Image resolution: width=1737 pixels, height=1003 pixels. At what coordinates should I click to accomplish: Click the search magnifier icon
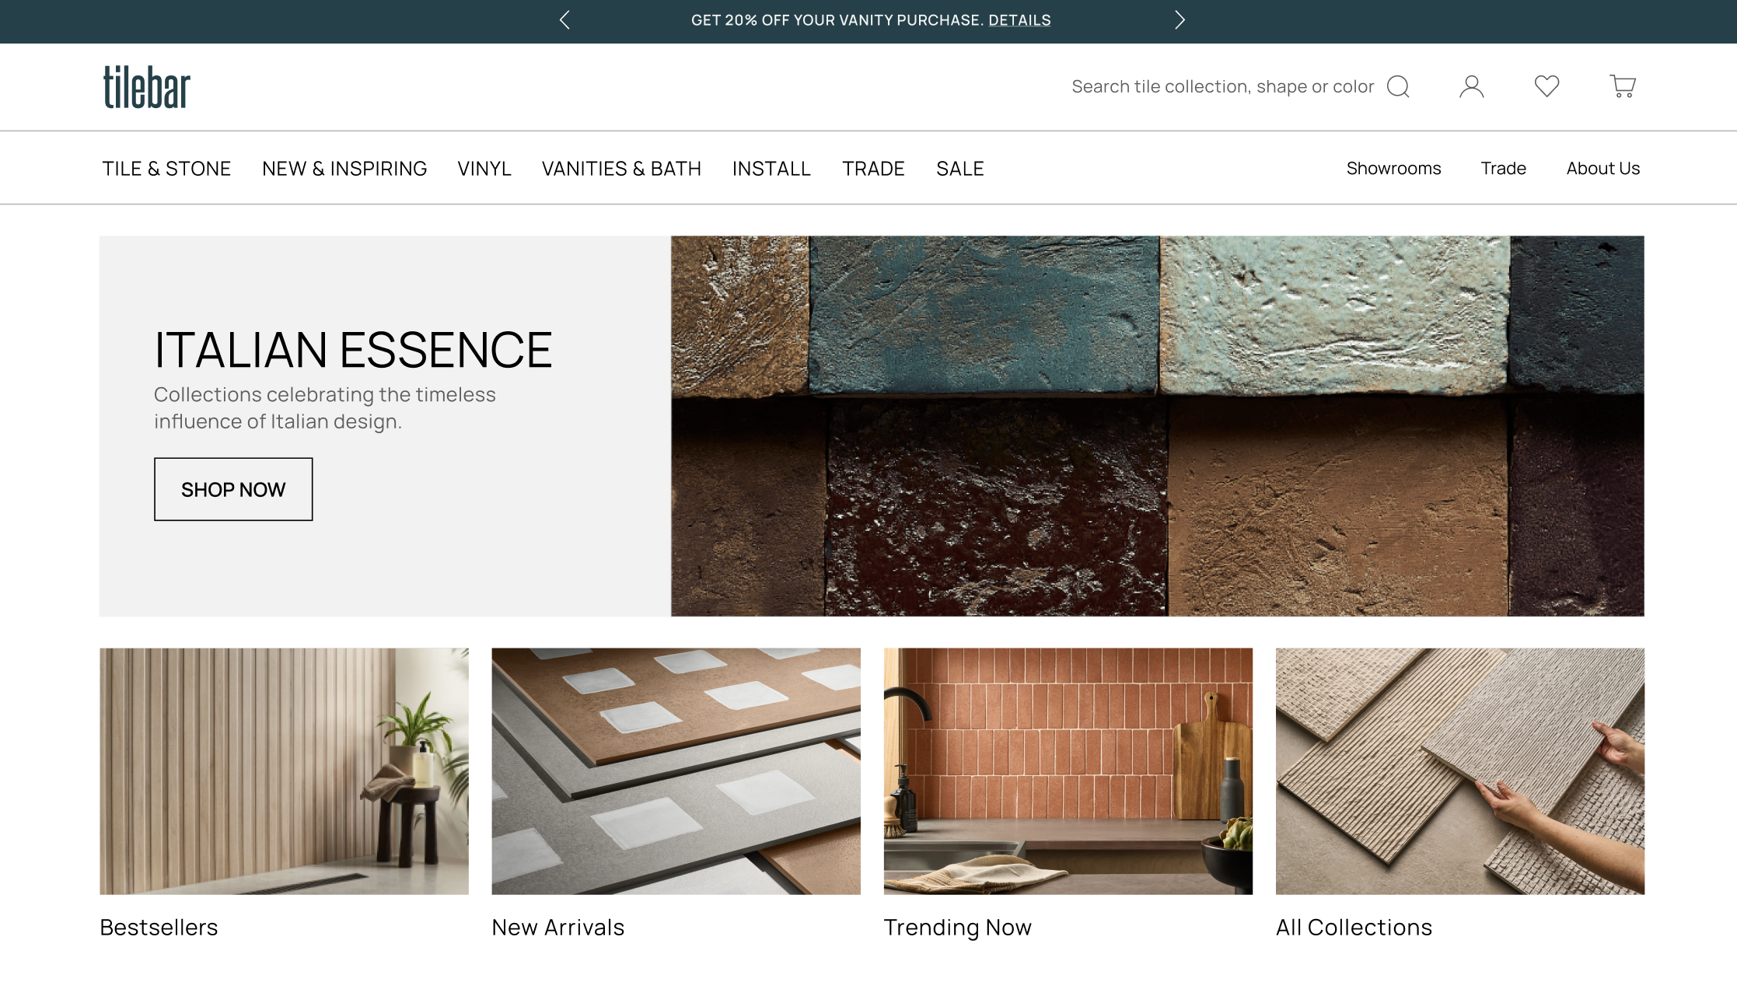(1398, 86)
